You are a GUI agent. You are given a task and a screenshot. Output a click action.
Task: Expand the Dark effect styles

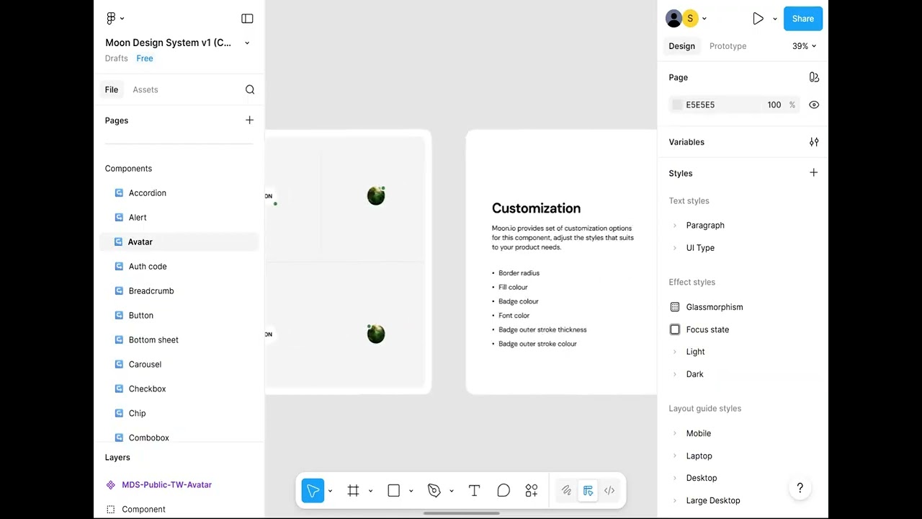(x=675, y=374)
